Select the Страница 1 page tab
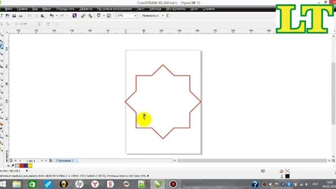The height and width of the screenshot is (189, 336). pyautogui.click(x=65, y=161)
